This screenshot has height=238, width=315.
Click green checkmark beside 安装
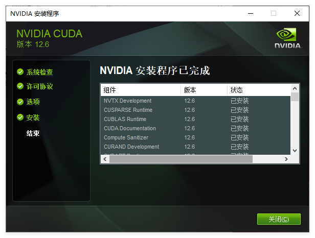click(x=20, y=117)
